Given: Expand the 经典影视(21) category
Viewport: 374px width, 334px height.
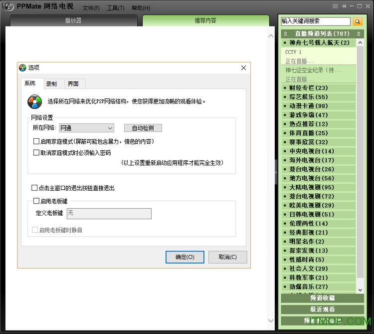Looking at the screenshot, I should 319,232.
